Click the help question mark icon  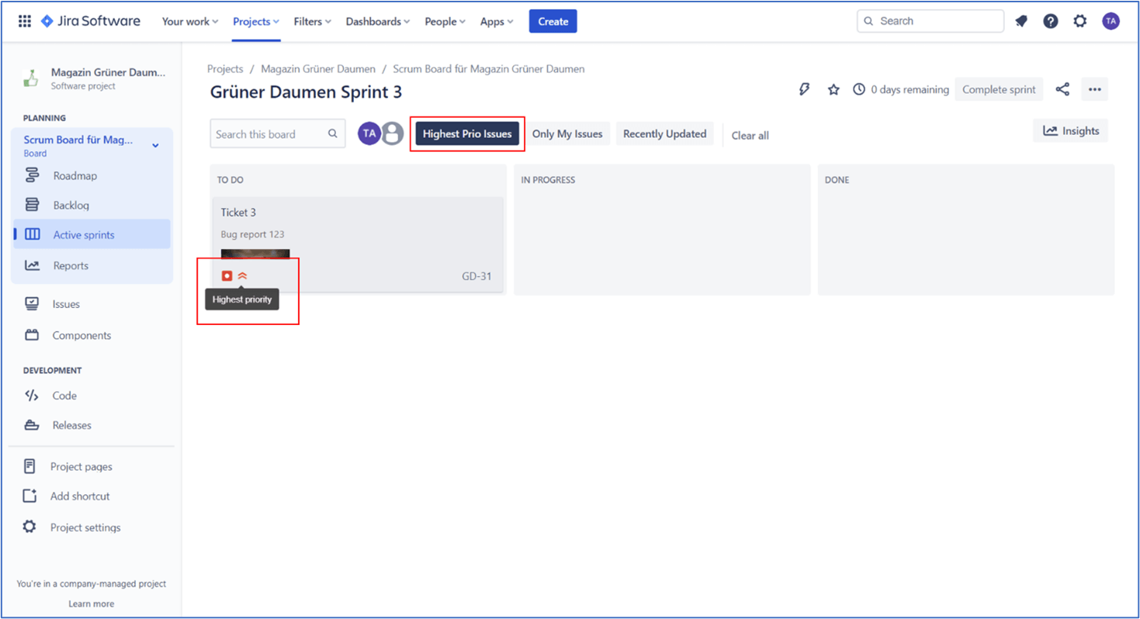1051,22
